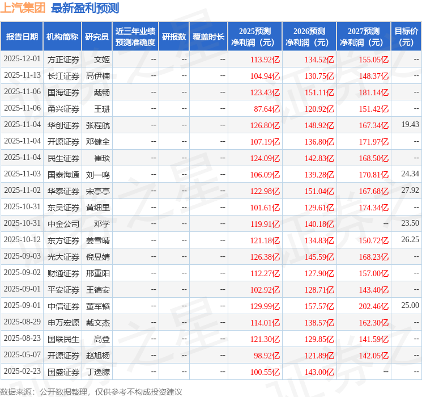Select the 近三年业绩预测准确度 header
422x397 pixels.
pyautogui.click(x=135, y=37)
